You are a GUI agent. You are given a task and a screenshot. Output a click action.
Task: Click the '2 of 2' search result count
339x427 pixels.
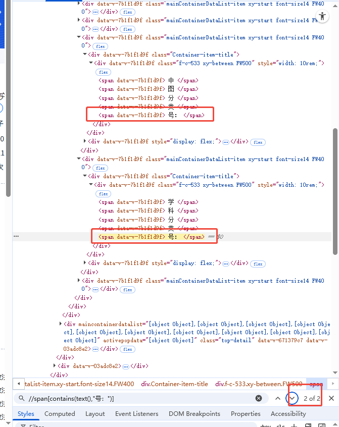coord(312,398)
